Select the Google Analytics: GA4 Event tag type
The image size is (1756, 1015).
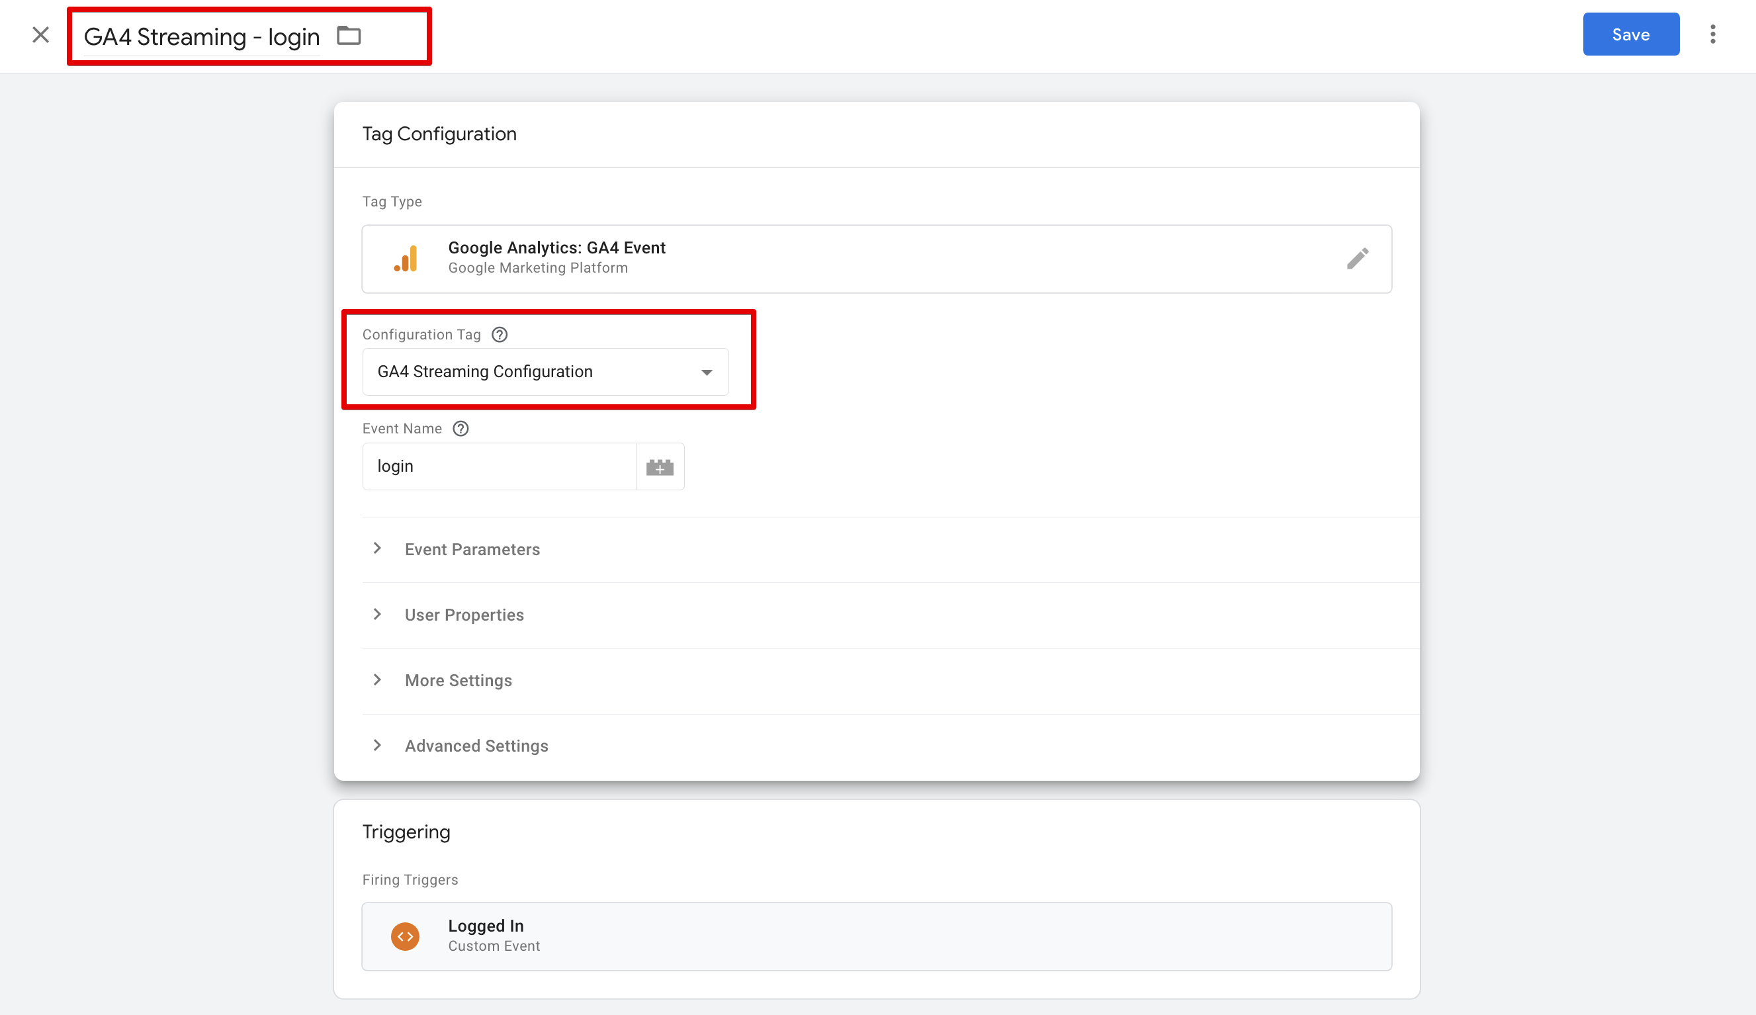point(877,259)
